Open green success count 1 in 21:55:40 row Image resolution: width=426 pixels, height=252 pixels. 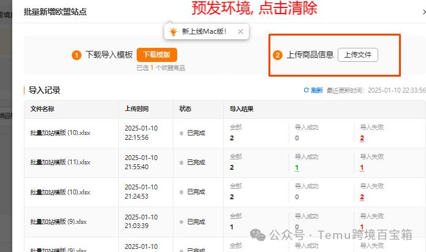click(297, 168)
